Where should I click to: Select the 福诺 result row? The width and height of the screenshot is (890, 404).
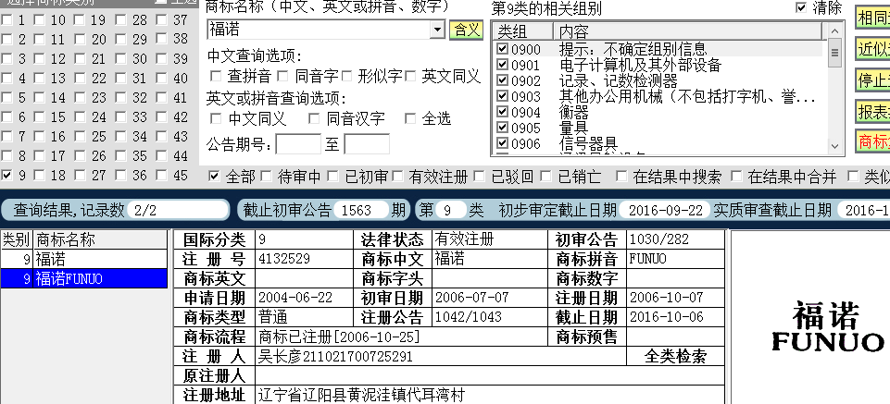84,260
